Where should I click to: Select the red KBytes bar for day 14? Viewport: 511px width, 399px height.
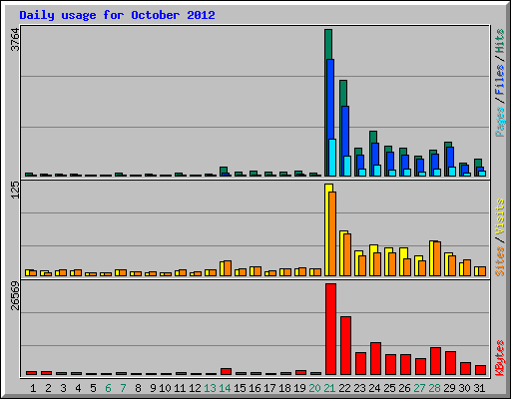click(226, 372)
